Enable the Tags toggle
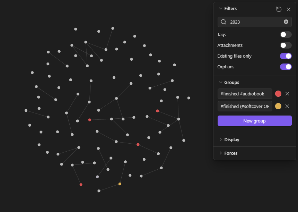This screenshot has width=298, height=212. (286, 34)
